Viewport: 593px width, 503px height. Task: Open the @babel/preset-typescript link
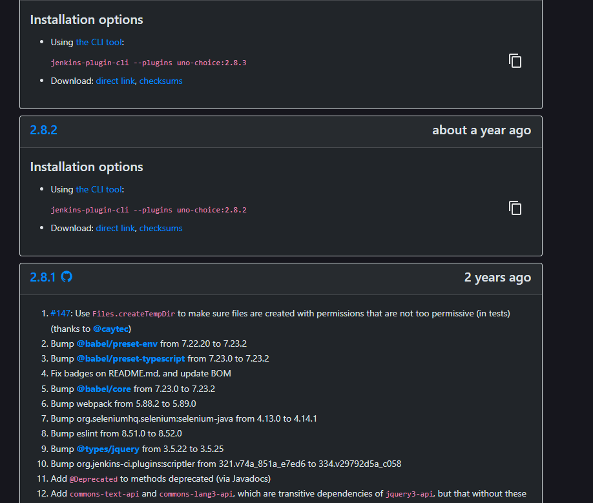[x=130, y=358]
